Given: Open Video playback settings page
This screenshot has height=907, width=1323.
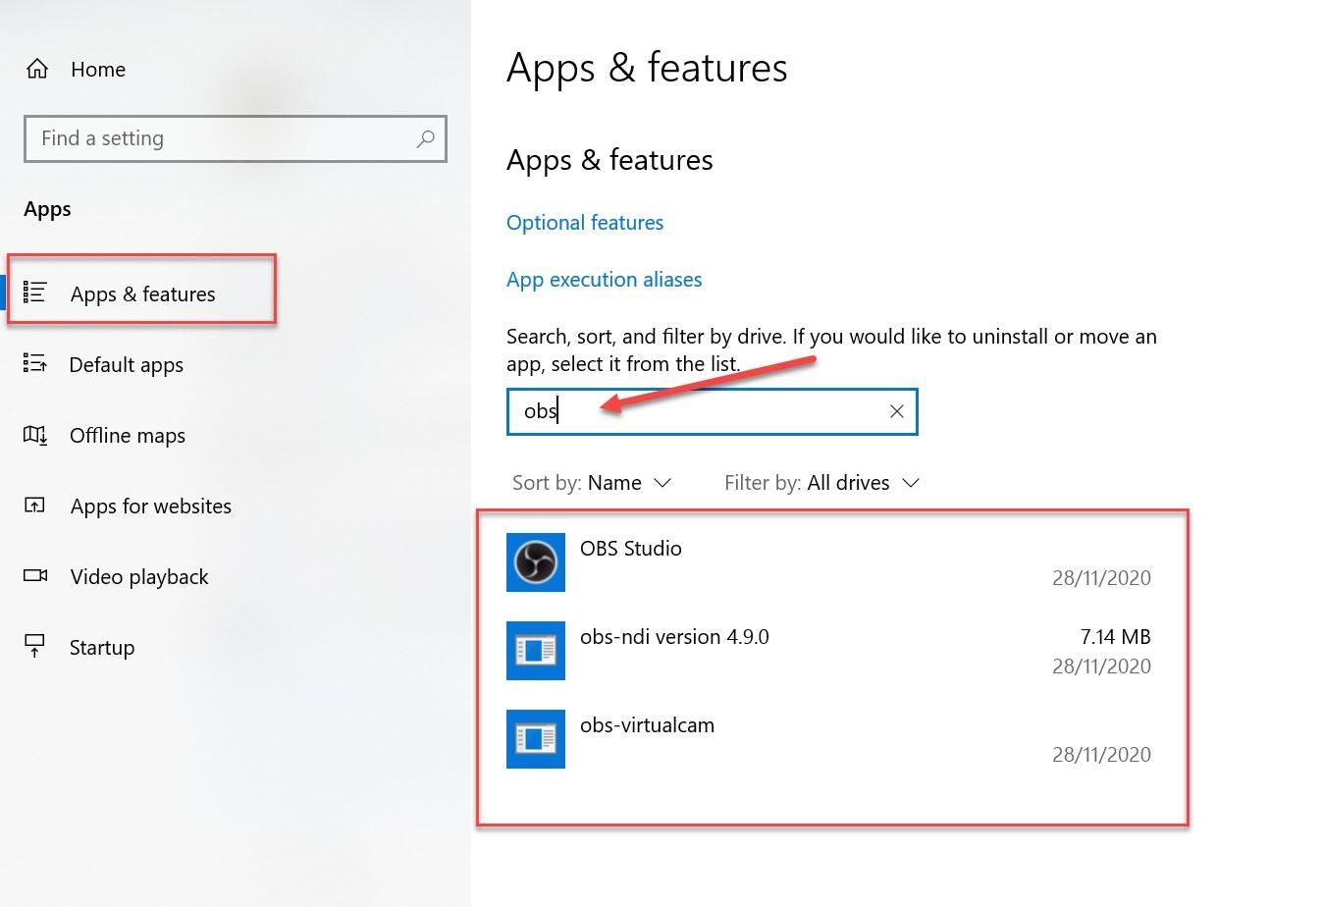Looking at the screenshot, I should click(139, 577).
